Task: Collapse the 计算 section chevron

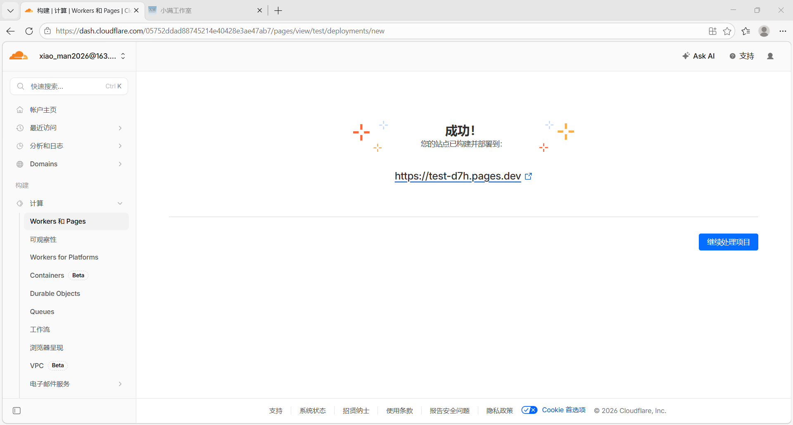Action: [120, 203]
